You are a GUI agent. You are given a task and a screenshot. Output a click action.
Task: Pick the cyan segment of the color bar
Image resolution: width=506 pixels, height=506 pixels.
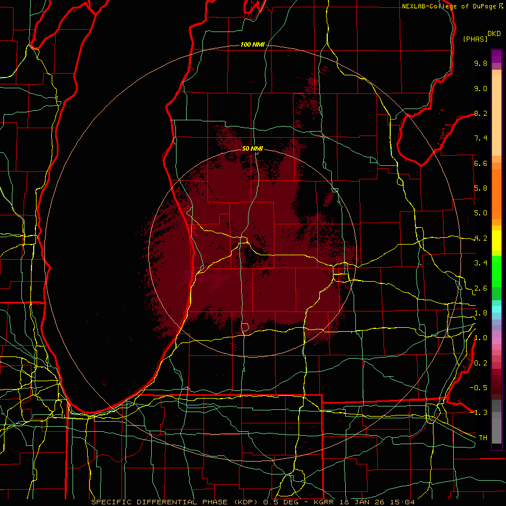(x=496, y=309)
